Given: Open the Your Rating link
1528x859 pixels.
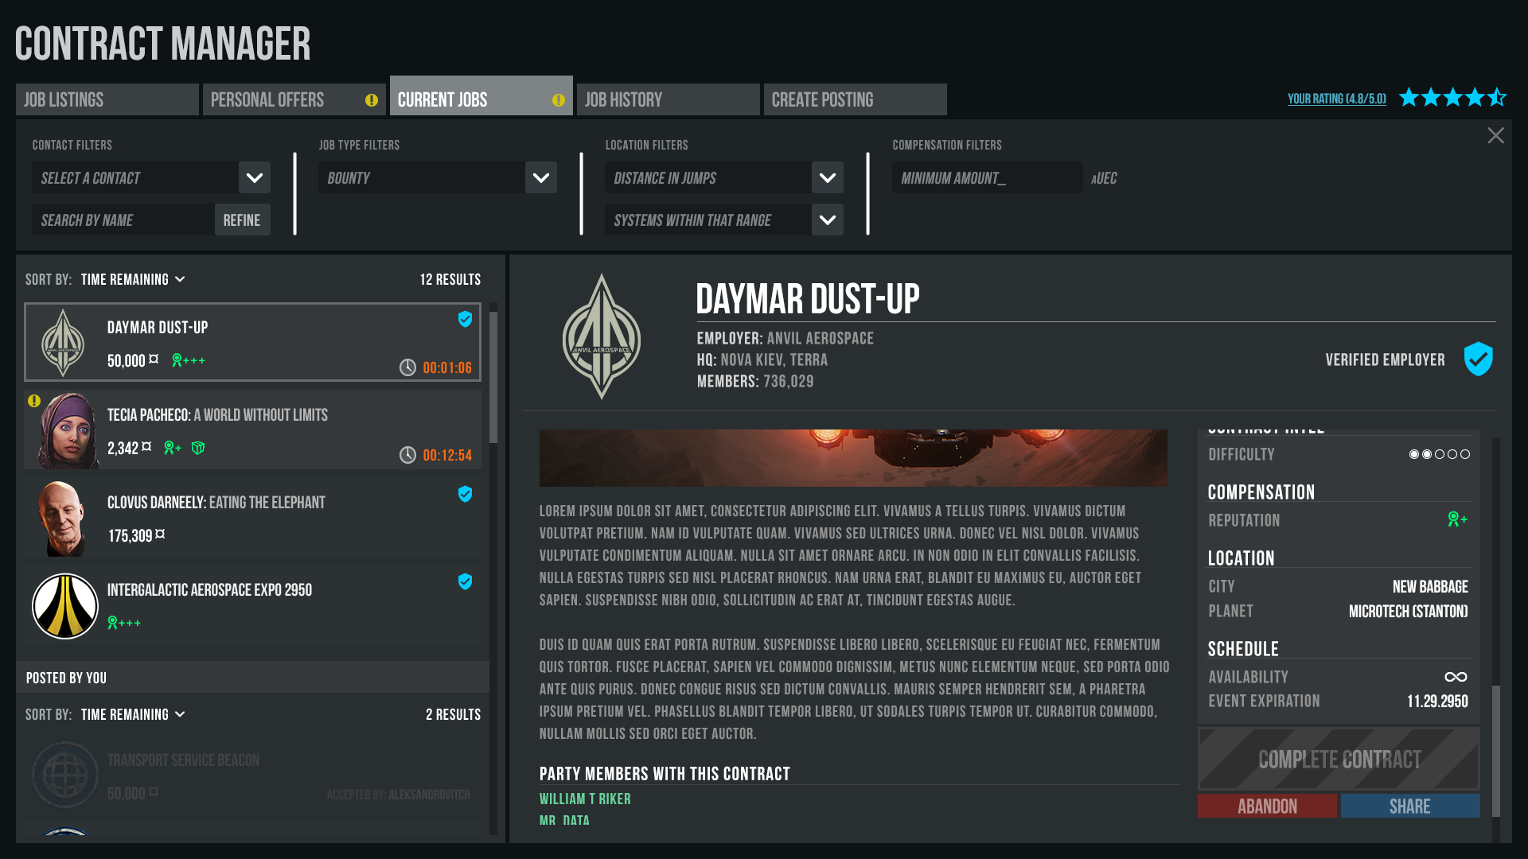Looking at the screenshot, I should tap(1337, 99).
